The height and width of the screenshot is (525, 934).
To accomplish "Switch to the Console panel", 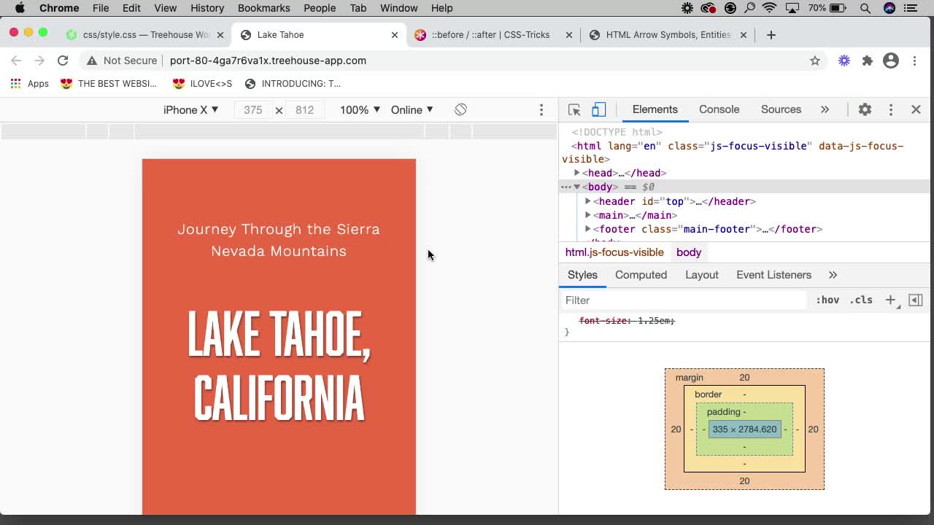I will point(719,109).
